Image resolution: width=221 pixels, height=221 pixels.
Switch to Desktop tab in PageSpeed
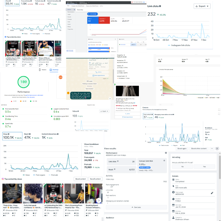(54, 70)
